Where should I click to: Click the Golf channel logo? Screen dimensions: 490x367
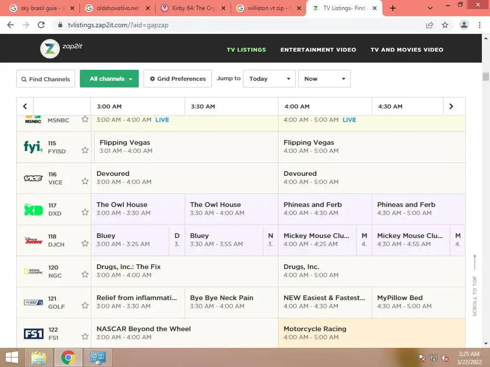(33, 302)
